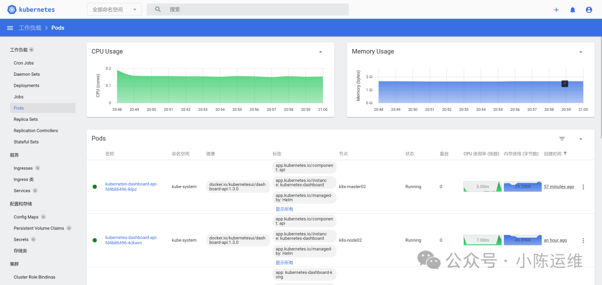This screenshot has height=285, width=602.
Task: Click the 命名空间 column header
Action: 181,154
